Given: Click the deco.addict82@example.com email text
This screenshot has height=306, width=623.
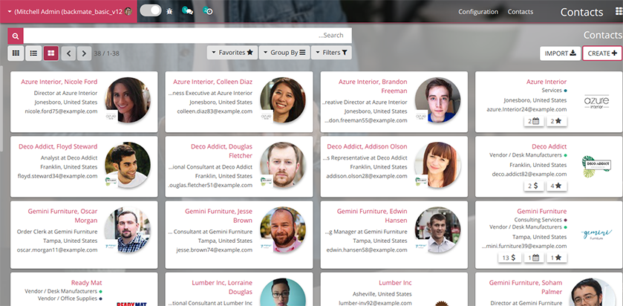Looking at the screenshot, I should (529, 174).
